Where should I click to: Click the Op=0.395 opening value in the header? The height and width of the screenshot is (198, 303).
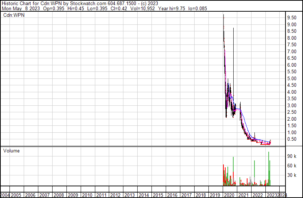(x=54, y=8)
